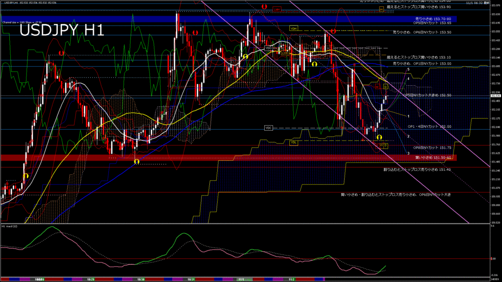Click the Channel size slope text label
Viewport: 502px width, 282px height.
pyautogui.click(x=22, y=22)
